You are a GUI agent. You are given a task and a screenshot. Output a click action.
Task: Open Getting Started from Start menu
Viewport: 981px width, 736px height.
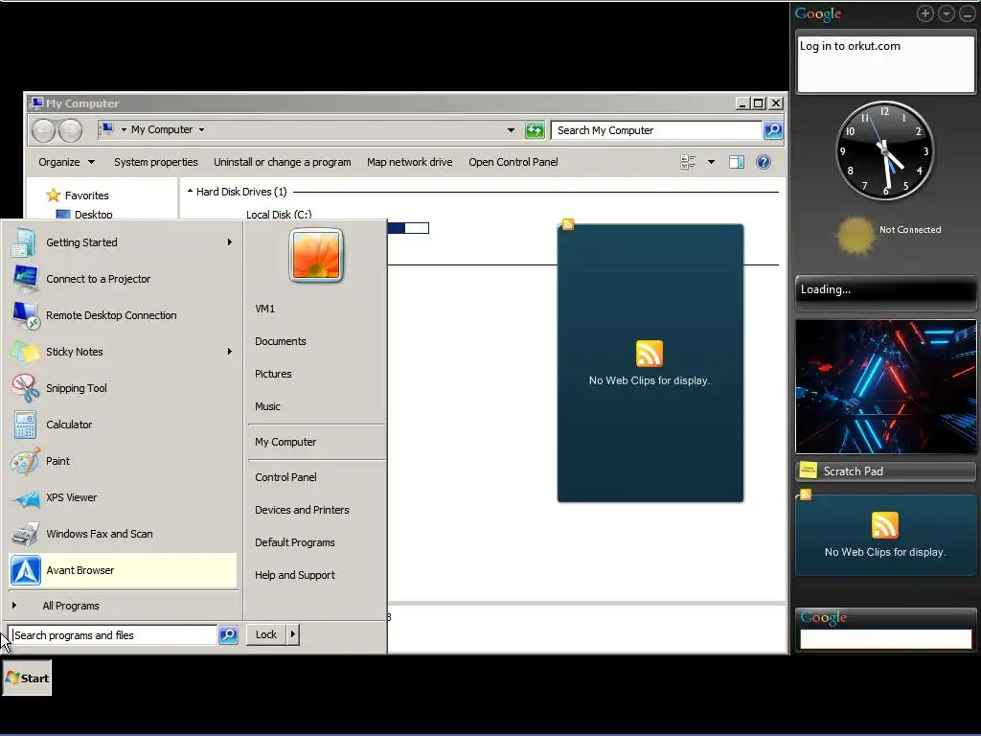point(123,242)
